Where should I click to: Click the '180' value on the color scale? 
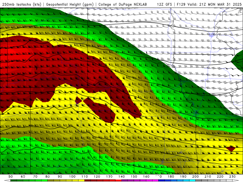[171, 177]
